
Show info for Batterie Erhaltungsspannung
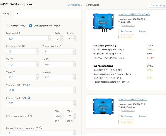[41, 128]
